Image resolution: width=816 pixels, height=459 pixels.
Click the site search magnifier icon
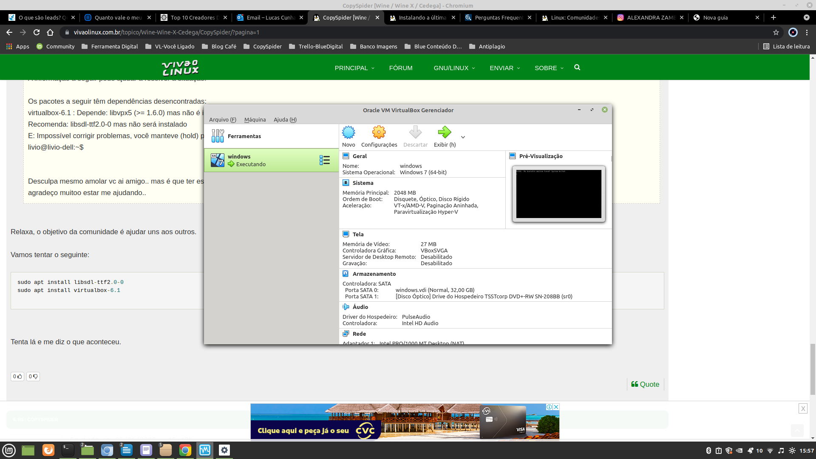[x=577, y=67]
